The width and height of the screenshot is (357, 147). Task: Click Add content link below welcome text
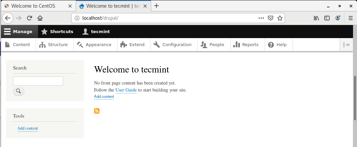point(104,97)
